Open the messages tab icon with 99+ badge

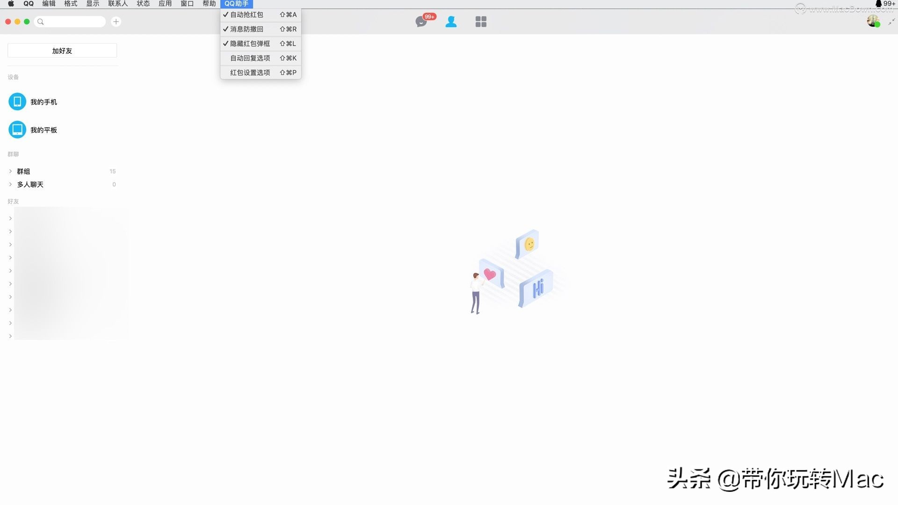point(421,22)
